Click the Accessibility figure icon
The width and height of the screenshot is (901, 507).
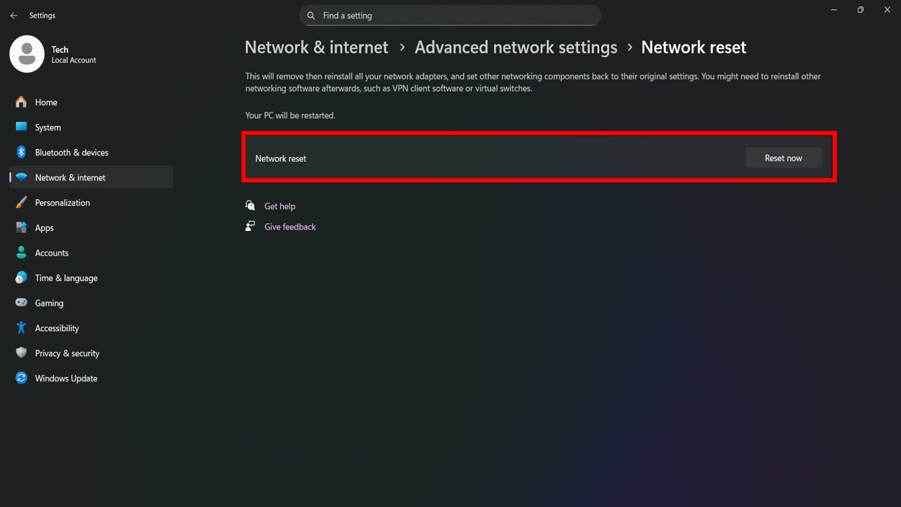click(x=21, y=328)
